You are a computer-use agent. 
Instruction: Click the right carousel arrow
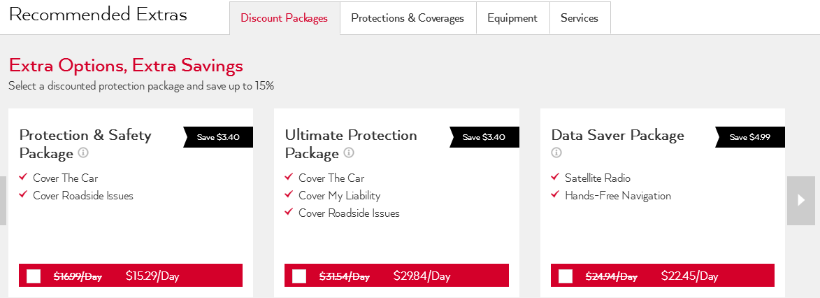coord(801,200)
